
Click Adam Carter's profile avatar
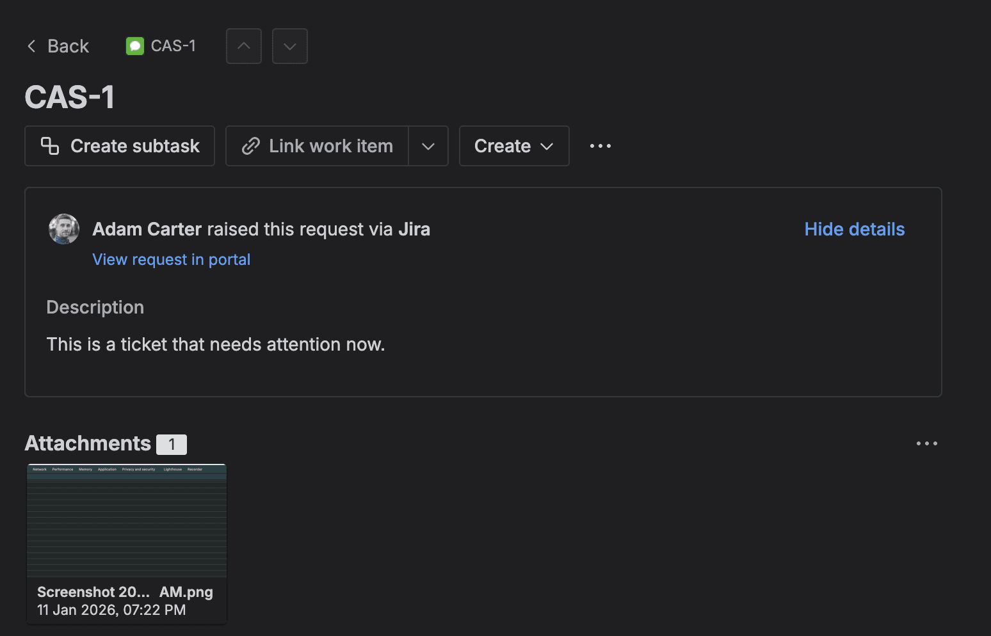tap(63, 228)
